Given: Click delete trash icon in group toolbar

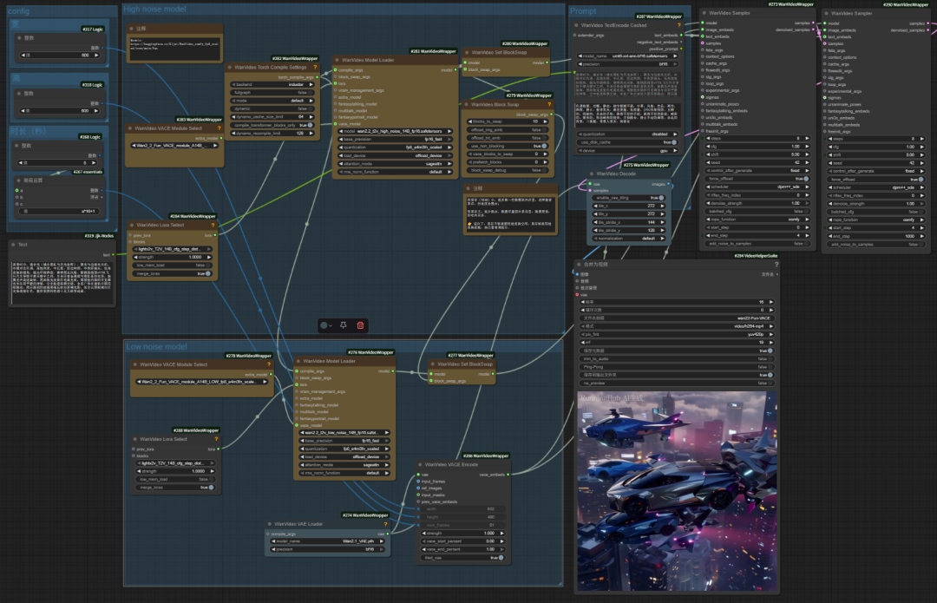Looking at the screenshot, I should click(360, 325).
